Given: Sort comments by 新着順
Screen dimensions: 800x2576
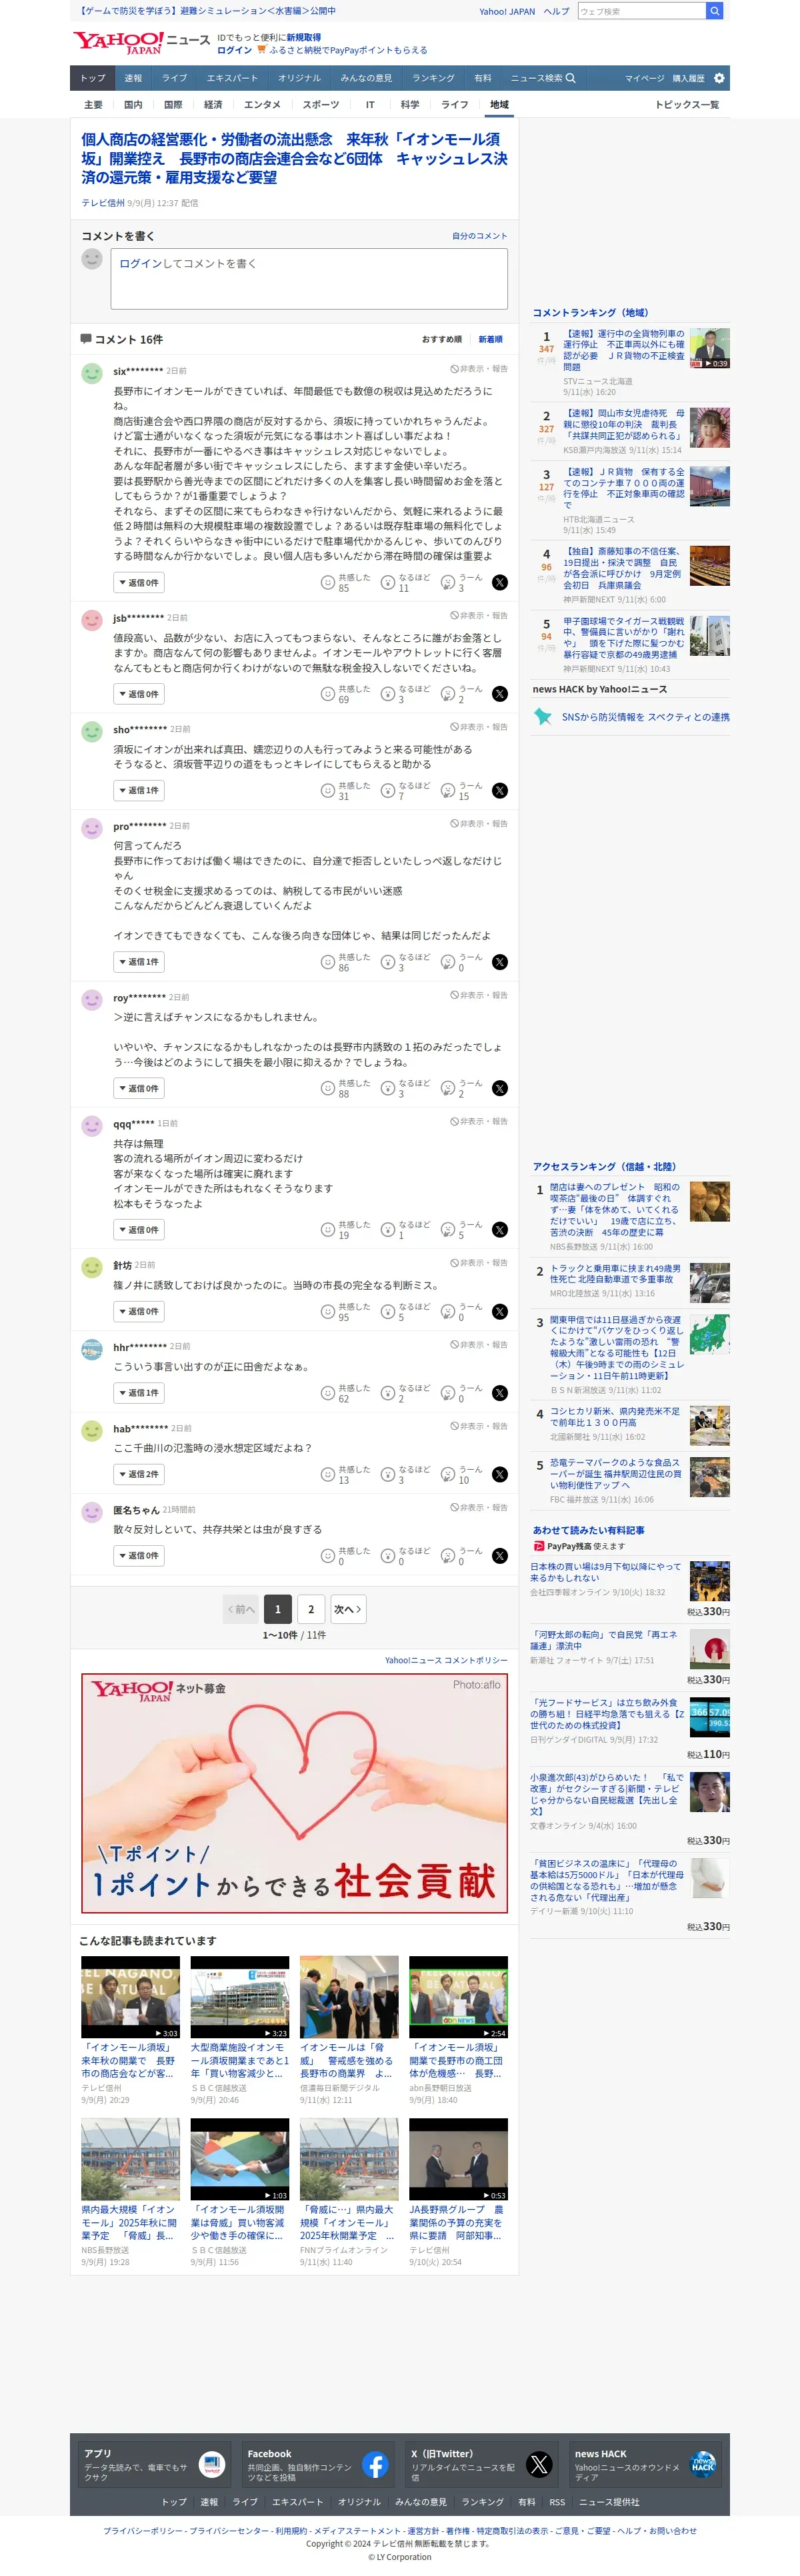Looking at the screenshot, I should pos(491,340).
